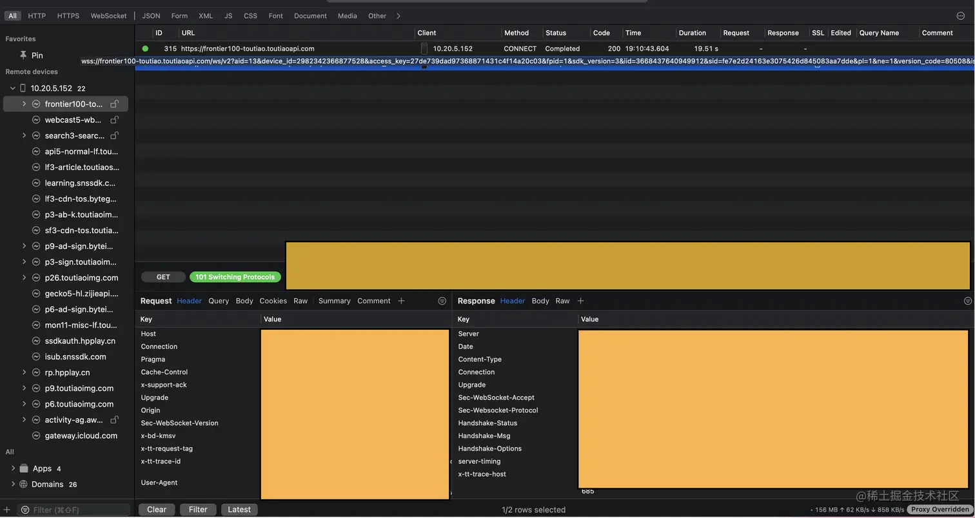The image size is (975, 518).
Task: Select the x-tt-trace-host response header row
Action: [x=714, y=474]
